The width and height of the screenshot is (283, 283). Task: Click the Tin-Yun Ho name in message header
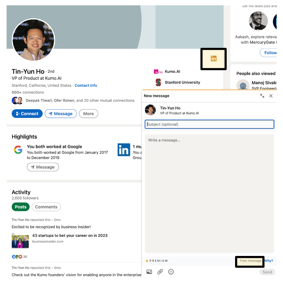170,108
